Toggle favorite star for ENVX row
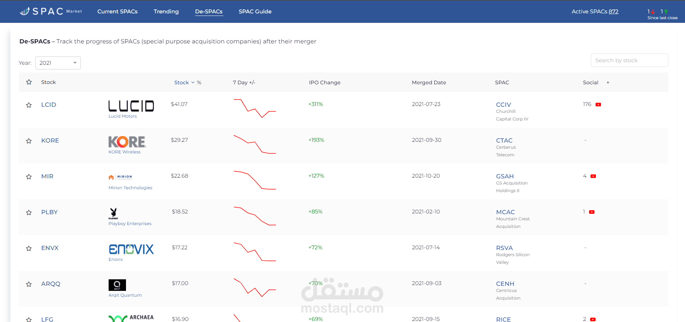Image resolution: width=685 pixels, height=322 pixels. click(29, 248)
